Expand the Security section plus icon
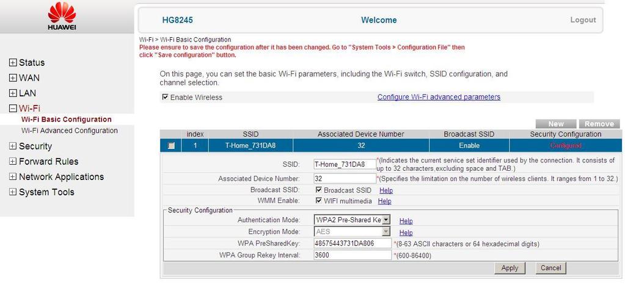 pos(13,146)
